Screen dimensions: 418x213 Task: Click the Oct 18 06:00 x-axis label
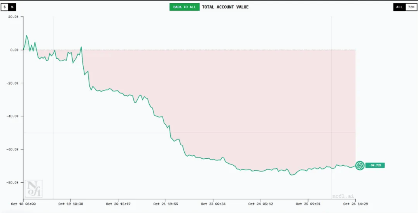(x=23, y=204)
